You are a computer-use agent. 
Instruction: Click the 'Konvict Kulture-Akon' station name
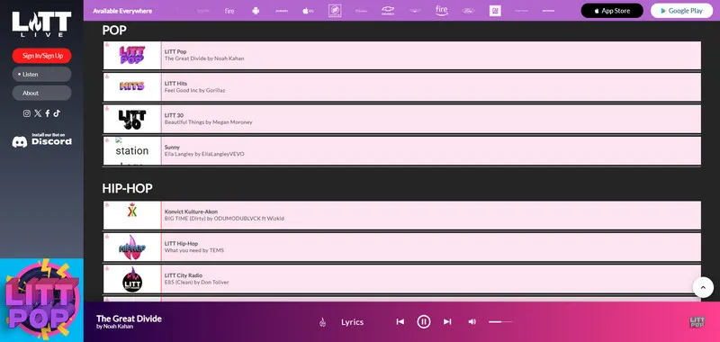tap(191, 211)
